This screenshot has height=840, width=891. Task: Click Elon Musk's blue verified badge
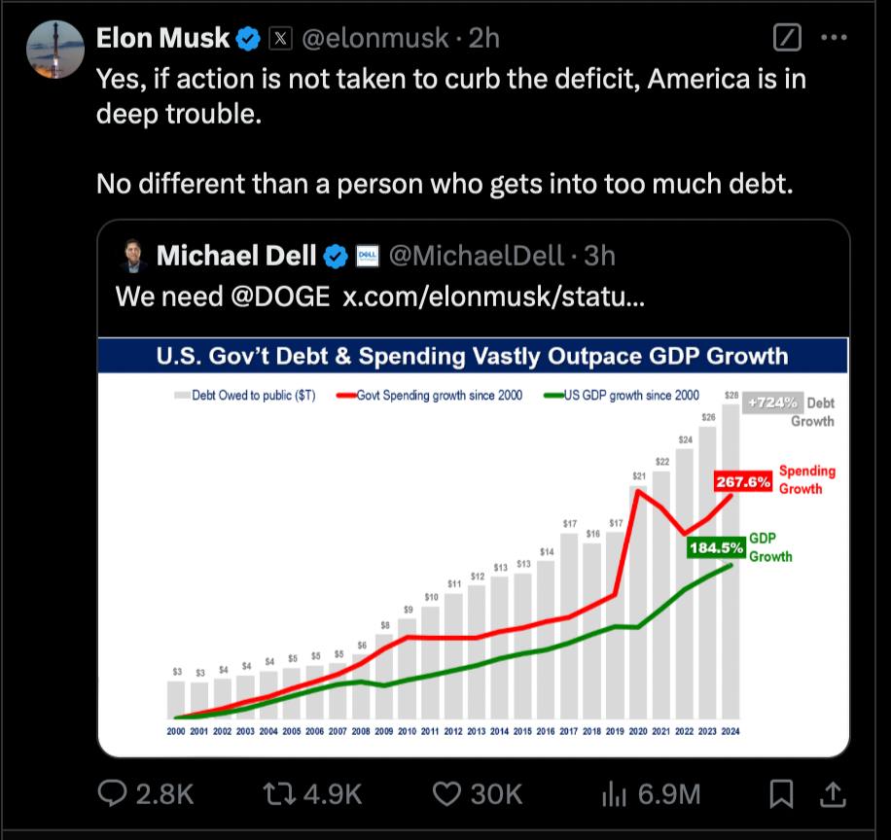coord(248,39)
